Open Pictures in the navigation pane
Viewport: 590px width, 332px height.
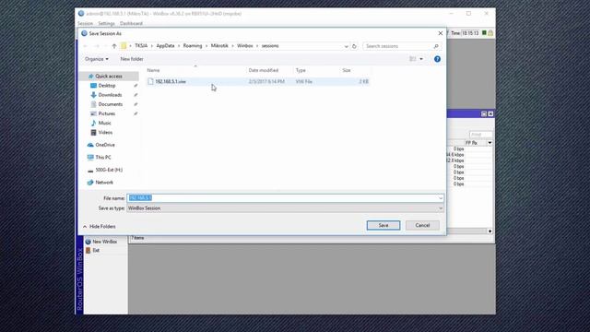pyautogui.click(x=107, y=113)
